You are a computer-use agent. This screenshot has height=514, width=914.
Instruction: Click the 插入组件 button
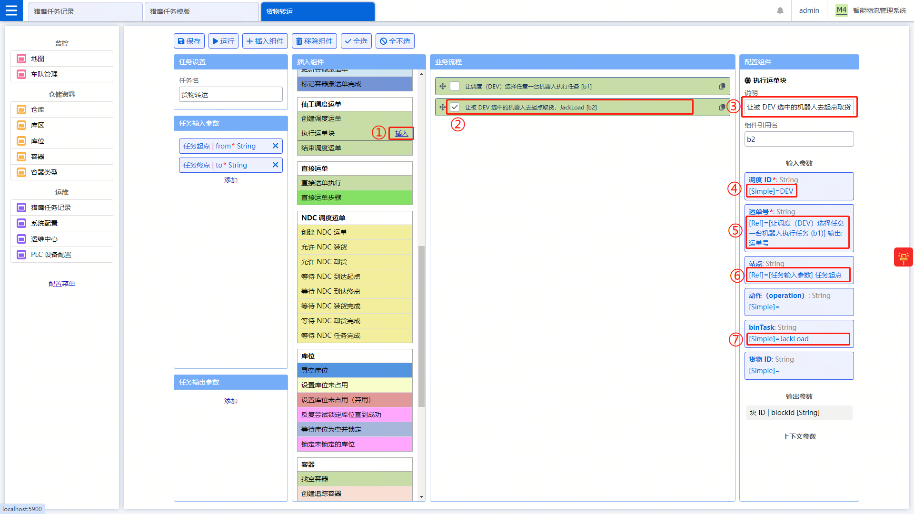265,41
